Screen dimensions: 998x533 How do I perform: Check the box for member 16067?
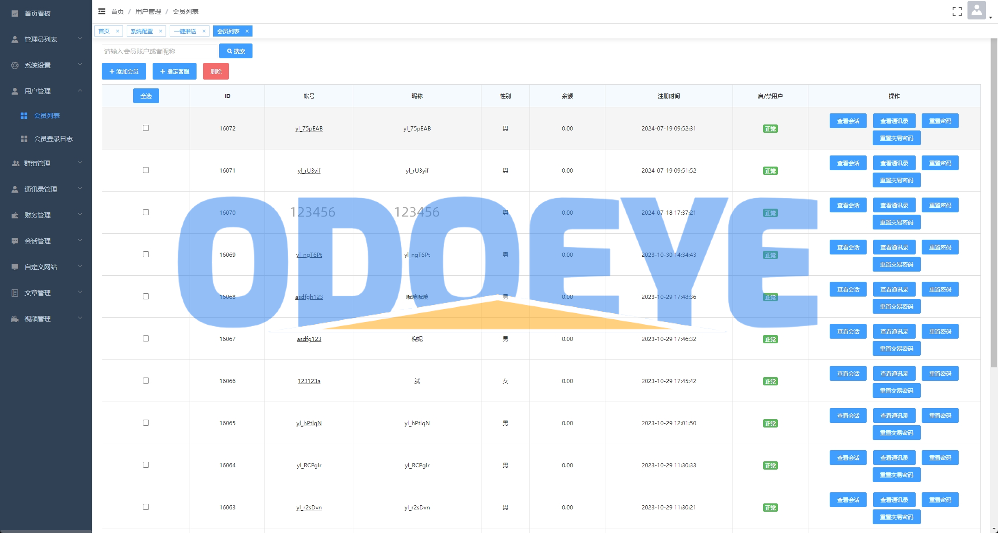point(146,338)
